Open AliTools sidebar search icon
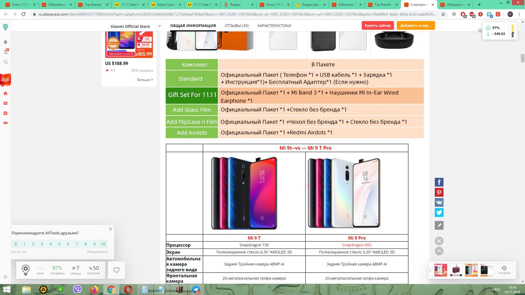This screenshot has height=295, width=525. 5,62
